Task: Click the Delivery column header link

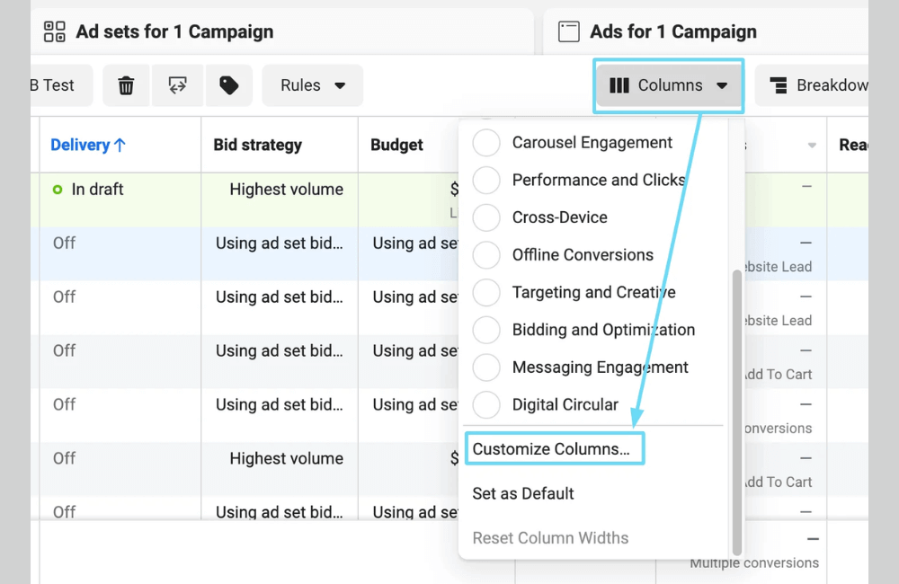Action: pos(80,145)
